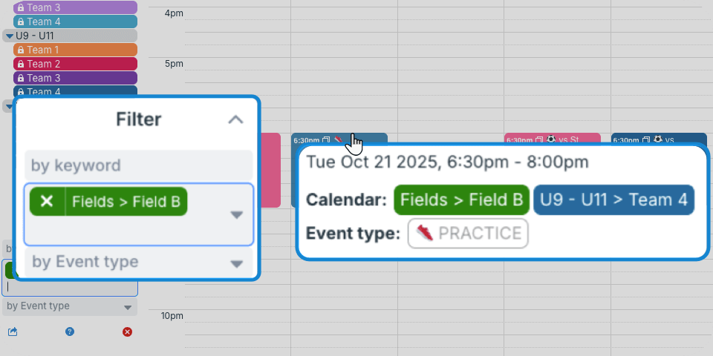
Task: Click the share icon in sidebar footer
Action: (13, 332)
